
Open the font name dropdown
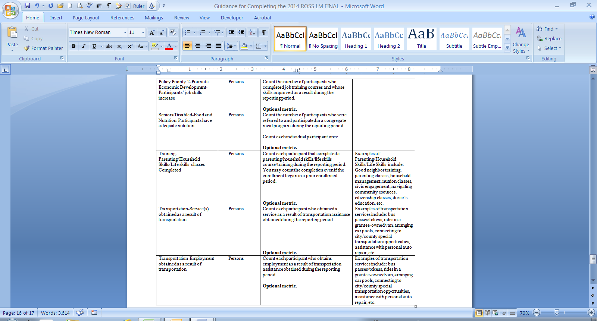125,32
